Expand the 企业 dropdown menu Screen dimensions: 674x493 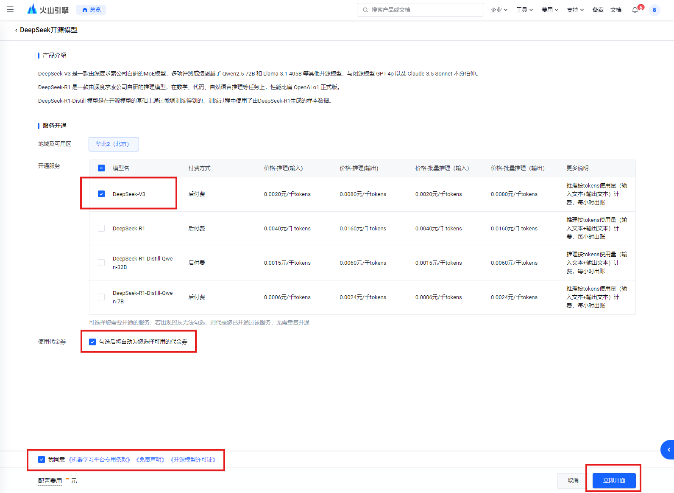click(x=499, y=10)
